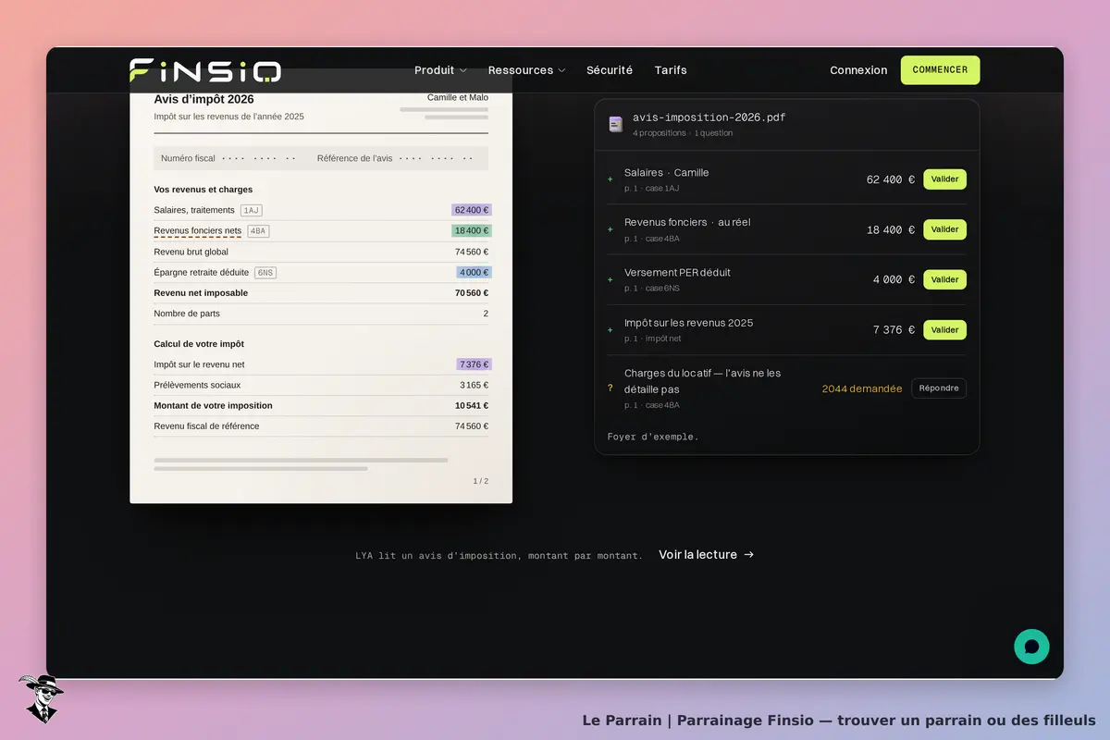Open the chat widget bubble

point(1031,647)
